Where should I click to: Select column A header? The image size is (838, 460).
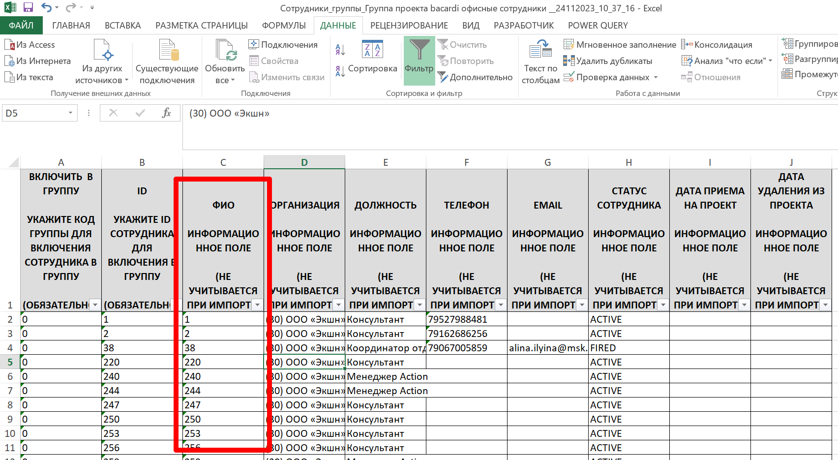pos(61,162)
